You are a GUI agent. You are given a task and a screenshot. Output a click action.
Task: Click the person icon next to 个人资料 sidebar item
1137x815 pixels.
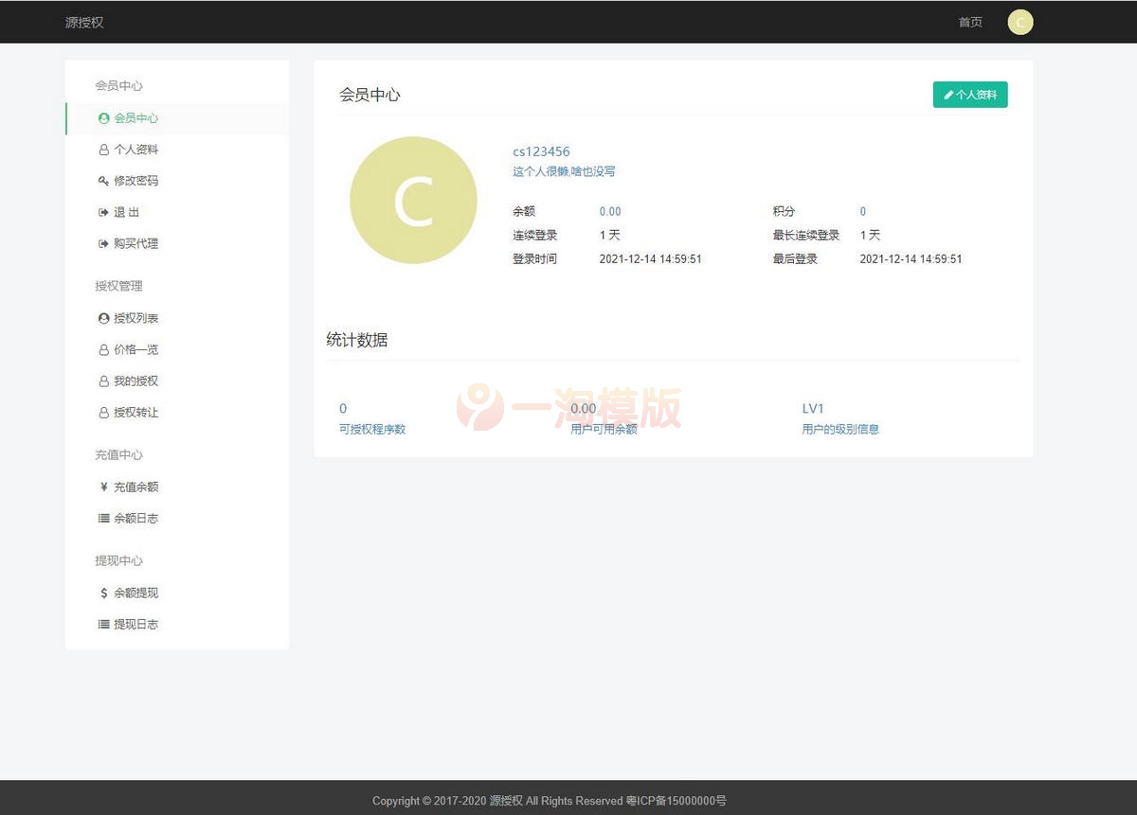(103, 149)
